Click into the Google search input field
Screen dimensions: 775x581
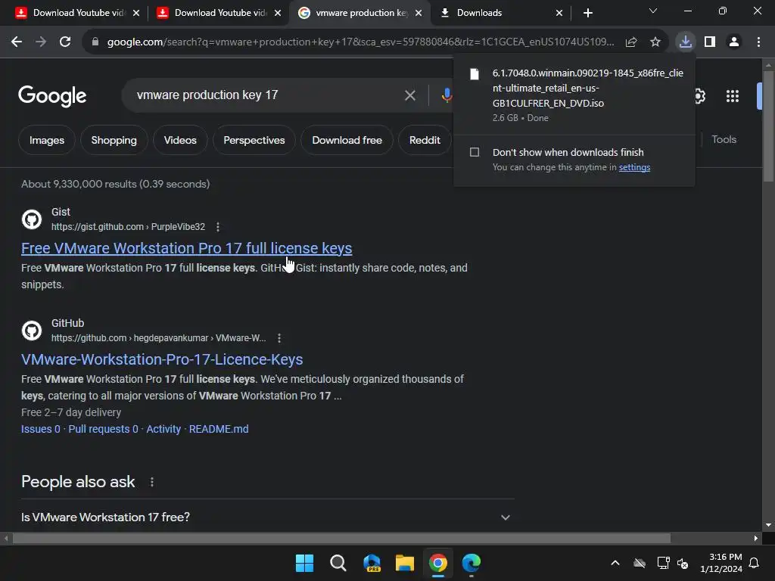coord(267,95)
